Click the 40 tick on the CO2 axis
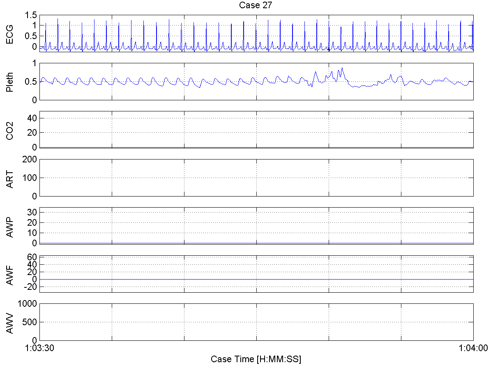 tap(33, 118)
